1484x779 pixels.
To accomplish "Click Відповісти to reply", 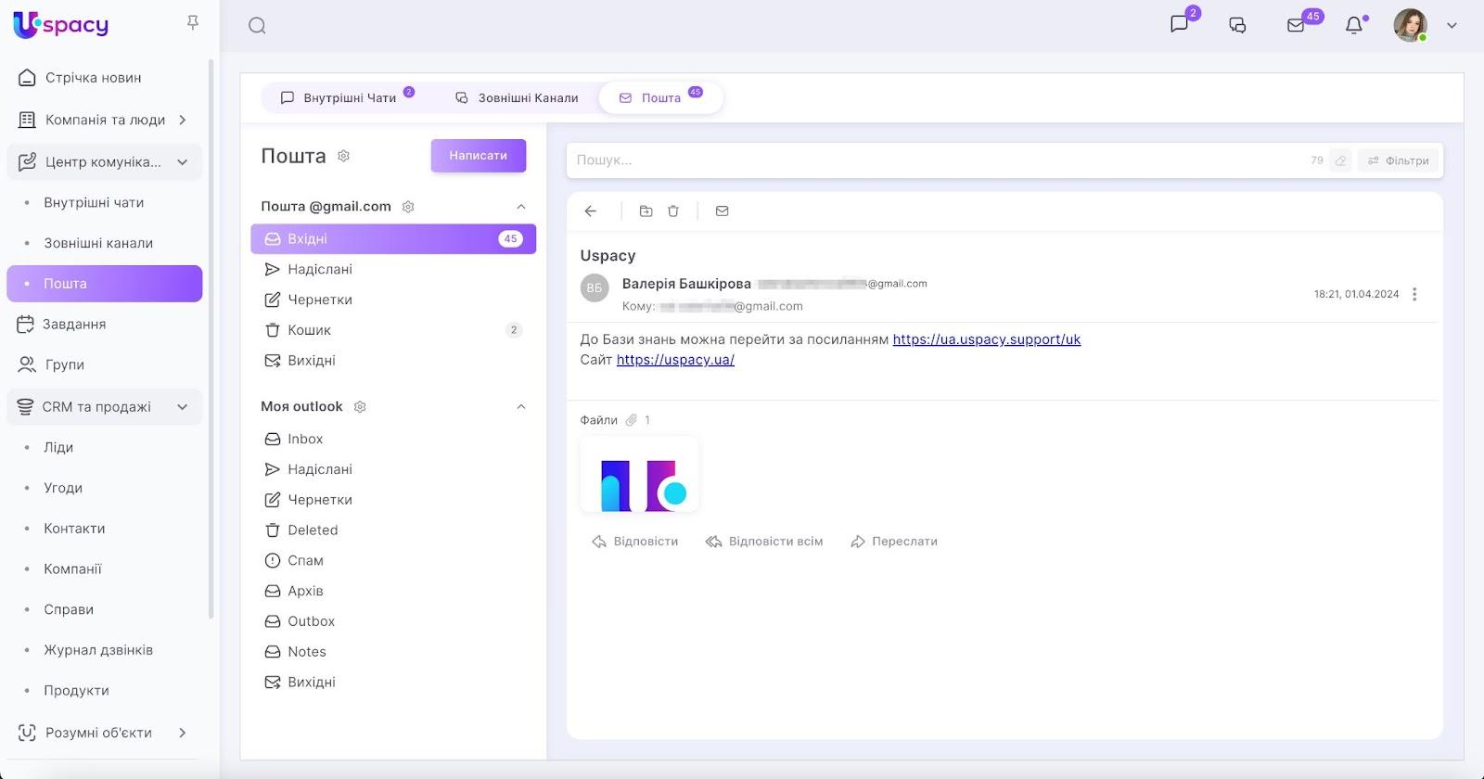I will pos(635,542).
